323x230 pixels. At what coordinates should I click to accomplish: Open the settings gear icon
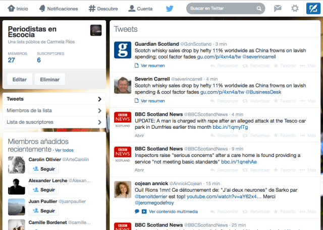click(295, 9)
